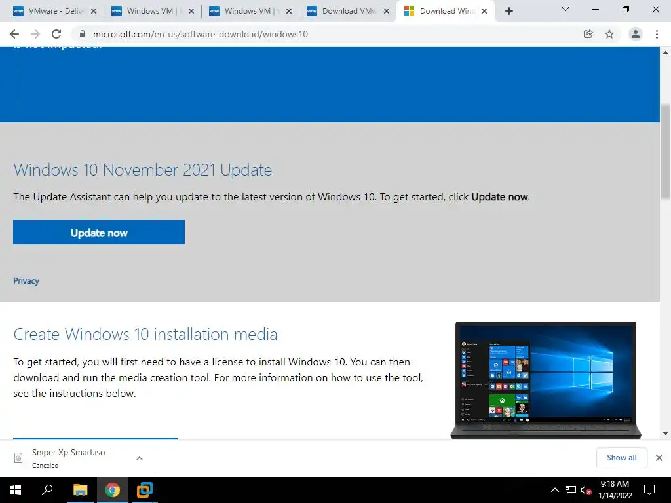Open the Windows Start menu

coord(16,490)
